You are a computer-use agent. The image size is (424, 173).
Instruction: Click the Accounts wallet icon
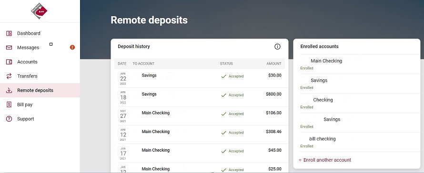[9, 62]
